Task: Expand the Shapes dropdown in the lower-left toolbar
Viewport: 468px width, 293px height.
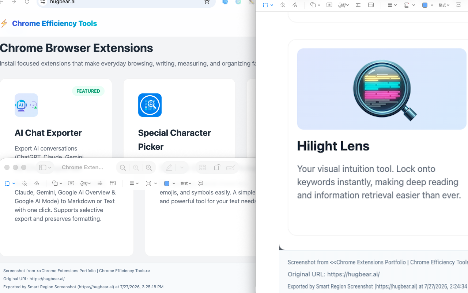Action: (57, 183)
